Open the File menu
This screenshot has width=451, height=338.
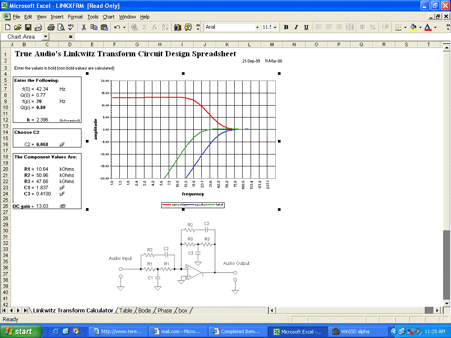[16, 17]
